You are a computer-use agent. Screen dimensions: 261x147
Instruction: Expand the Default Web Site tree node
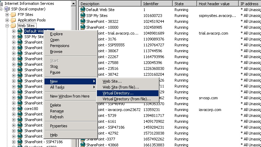click(x=14, y=31)
